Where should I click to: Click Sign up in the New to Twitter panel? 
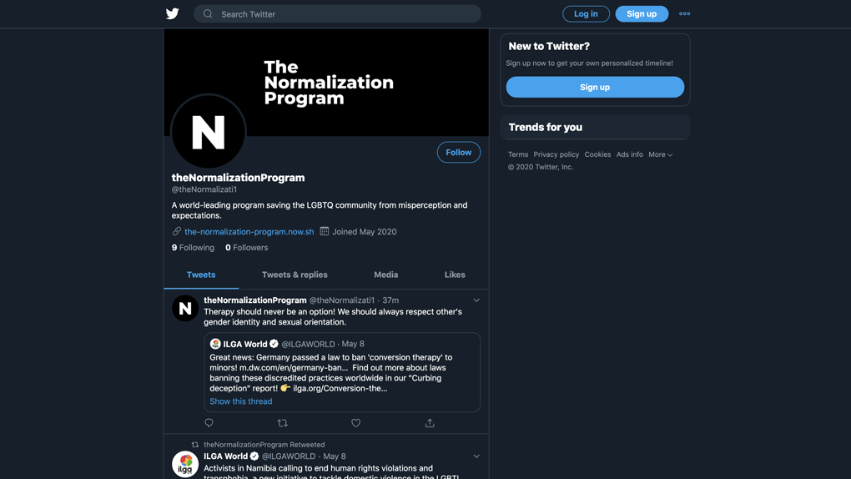coord(595,87)
